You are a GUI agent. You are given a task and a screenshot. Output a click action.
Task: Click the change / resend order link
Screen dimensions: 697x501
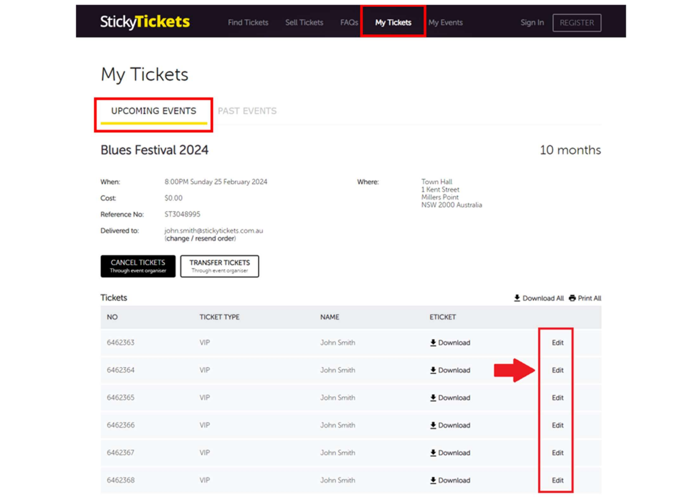coord(201,238)
